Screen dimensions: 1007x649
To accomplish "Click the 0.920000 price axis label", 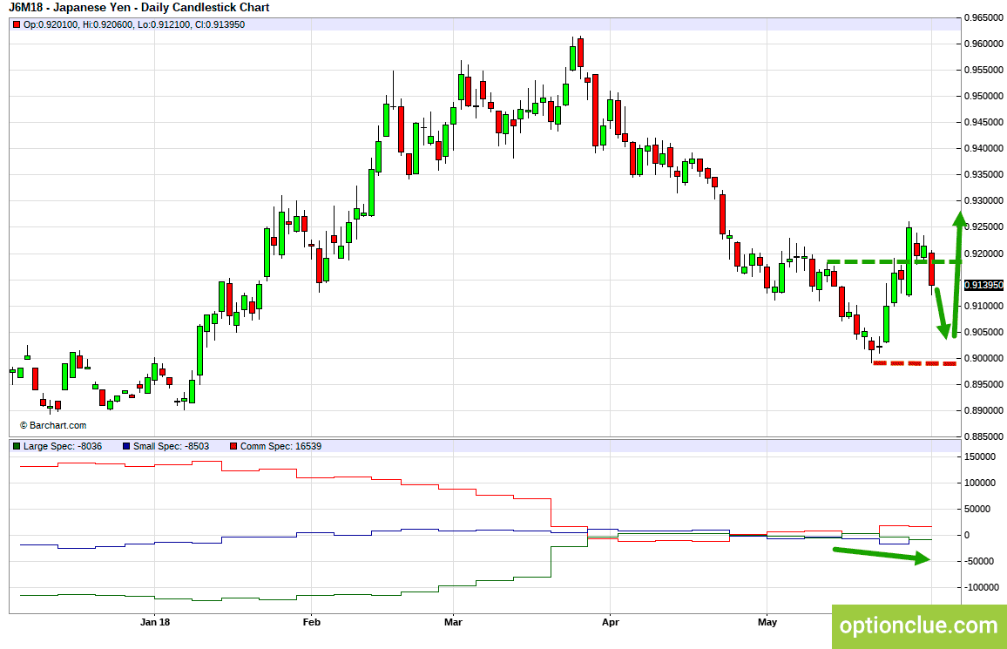I will tap(983, 254).
